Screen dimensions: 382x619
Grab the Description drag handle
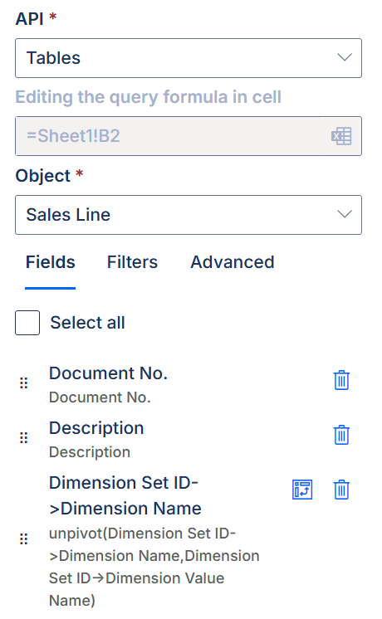pos(24,438)
